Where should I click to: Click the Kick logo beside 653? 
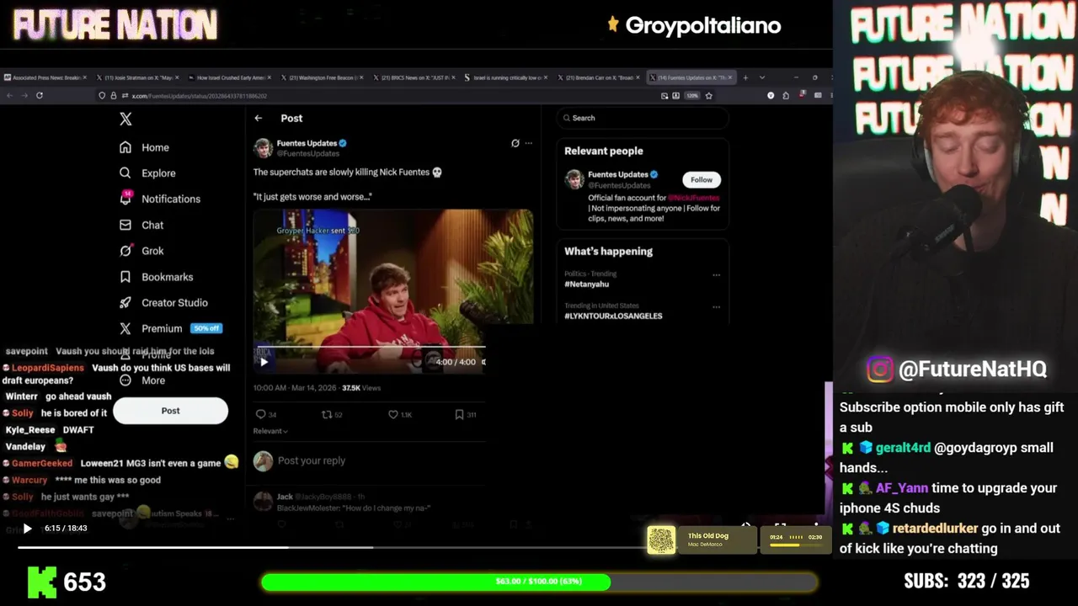[x=42, y=582]
